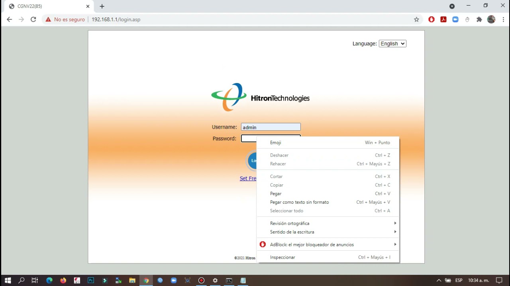Choose Inspeccionar from the context menu
This screenshot has height=286, width=510.
(328, 257)
